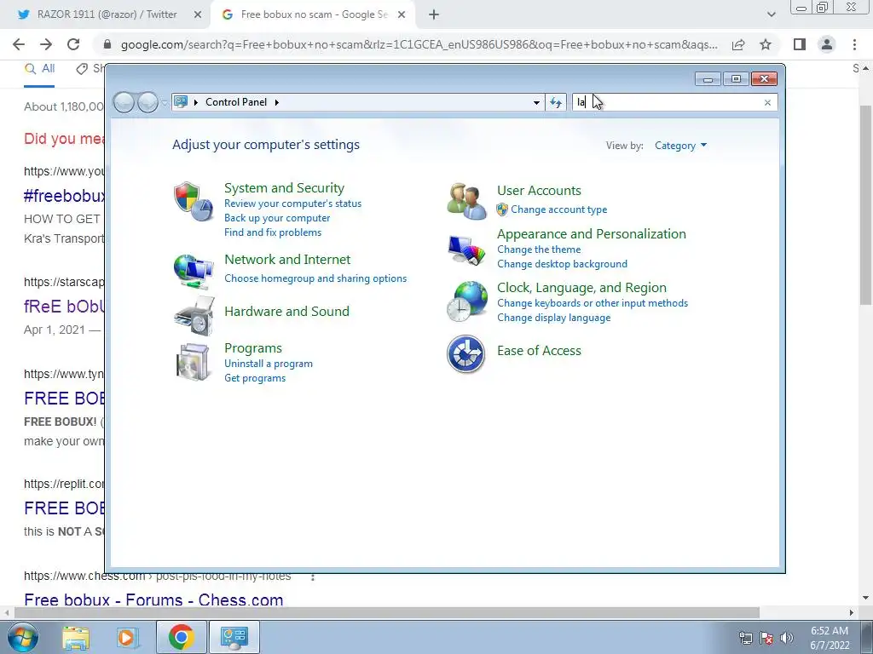This screenshot has height=654, width=873.
Task: Open the Hardware and Sound printer icon
Action: [194, 315]
